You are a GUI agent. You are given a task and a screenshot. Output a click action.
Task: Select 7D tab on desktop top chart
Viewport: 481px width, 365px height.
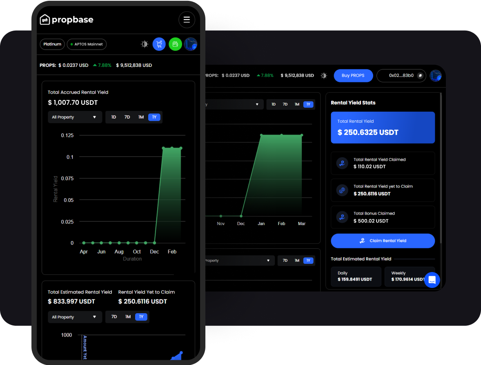point(285,104)
